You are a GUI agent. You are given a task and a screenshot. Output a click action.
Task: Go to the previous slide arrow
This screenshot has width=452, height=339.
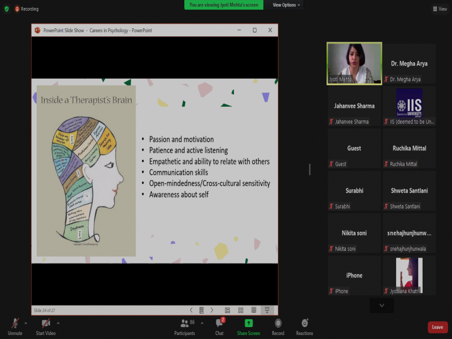(x=192, y=310)
